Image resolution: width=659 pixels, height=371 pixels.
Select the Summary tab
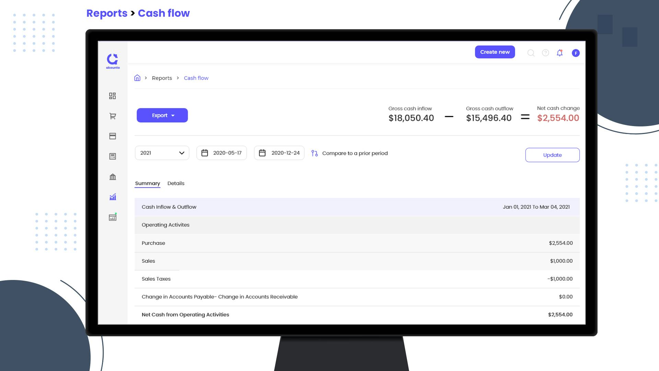pos(148,183)
